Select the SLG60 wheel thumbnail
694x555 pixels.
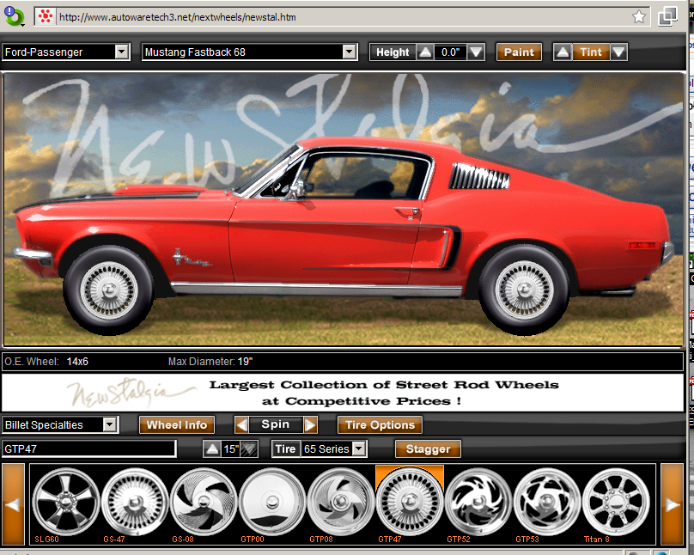pos(66,503)
